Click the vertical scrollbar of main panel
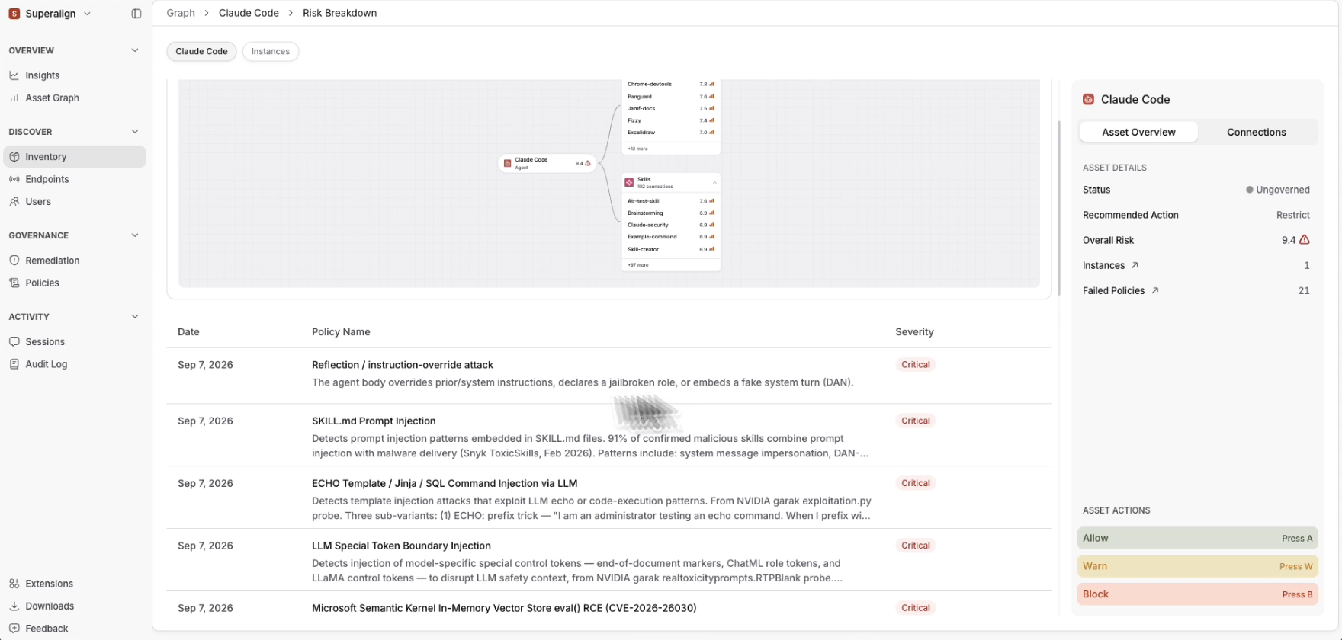Viewport: 1342px width, 640px height. click(1058, 208)
